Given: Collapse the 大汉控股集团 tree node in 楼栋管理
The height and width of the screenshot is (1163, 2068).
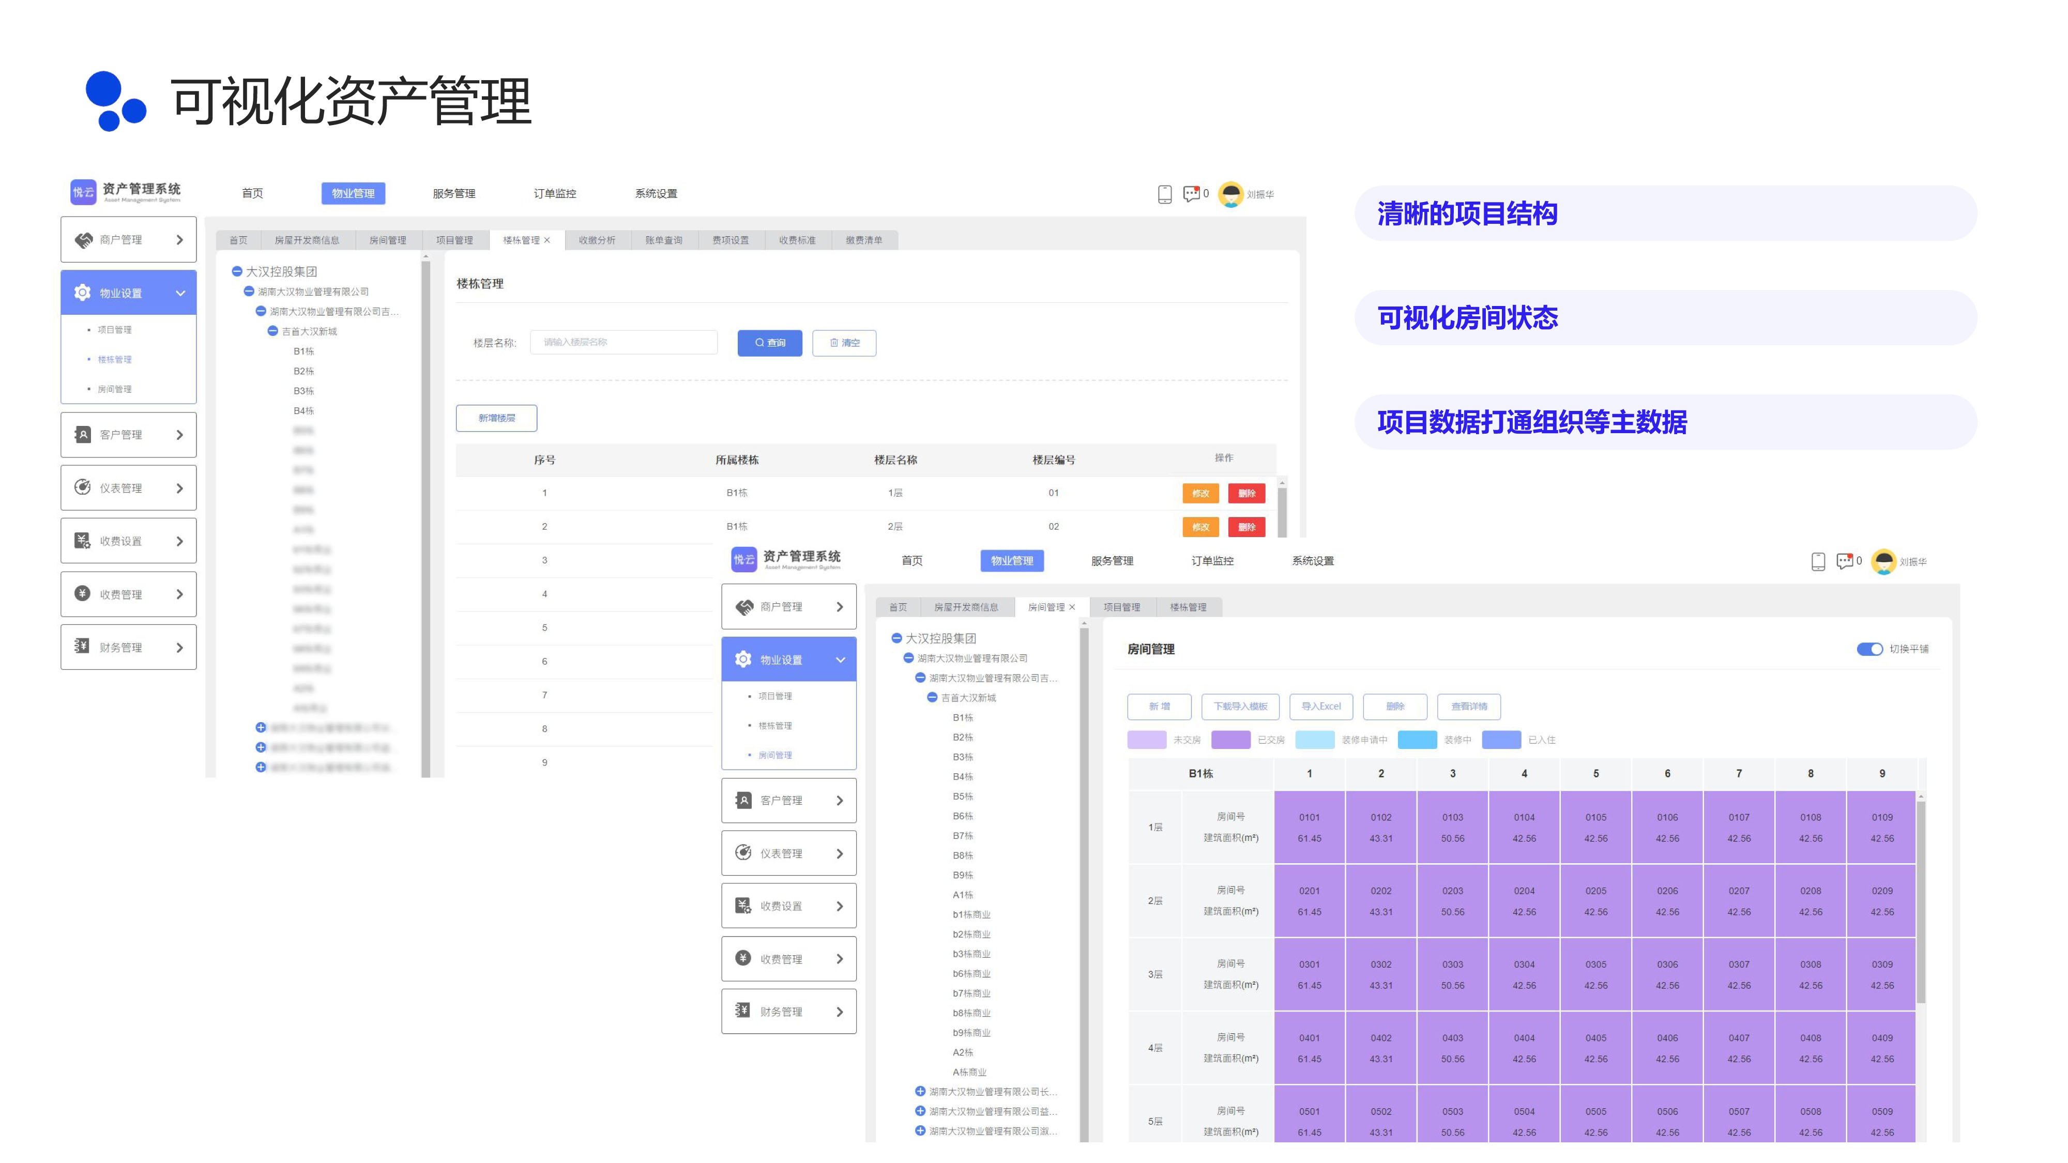Looking at the screenshot, I should pos(237,271).
